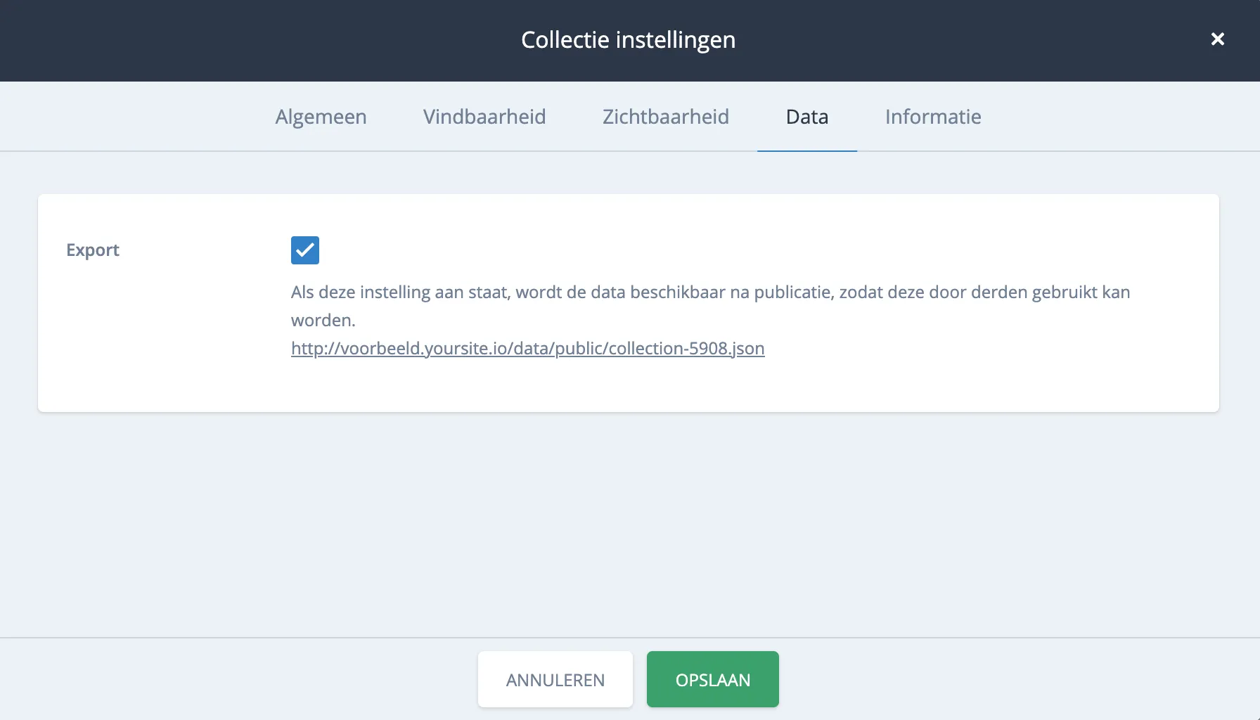The height and width of the screenshot is (720, 1260).
Task: Switch to the Algemeen tab
Action: coord(321,117)
